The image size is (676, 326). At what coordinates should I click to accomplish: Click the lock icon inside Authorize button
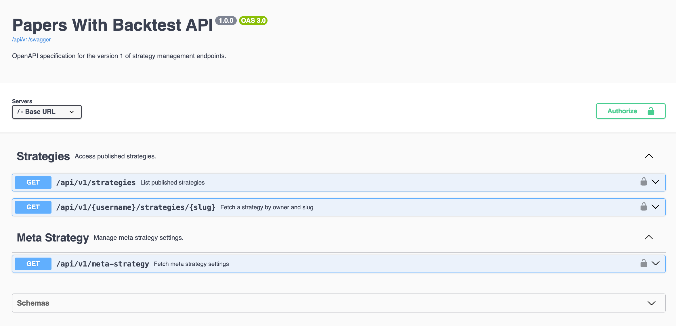(651, 111)
